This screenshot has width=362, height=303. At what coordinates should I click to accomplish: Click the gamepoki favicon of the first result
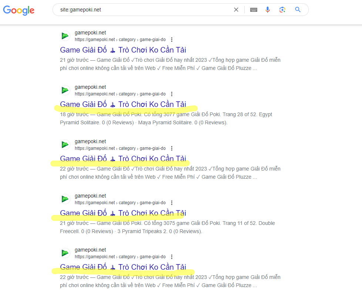pyautogui.click(x=65, y=36)
